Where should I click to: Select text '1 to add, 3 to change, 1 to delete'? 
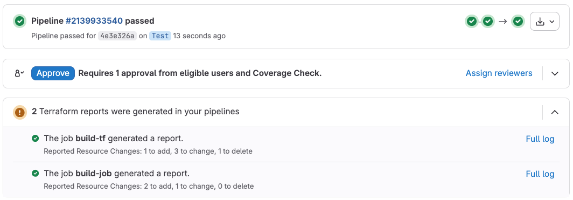click(198, 151)
